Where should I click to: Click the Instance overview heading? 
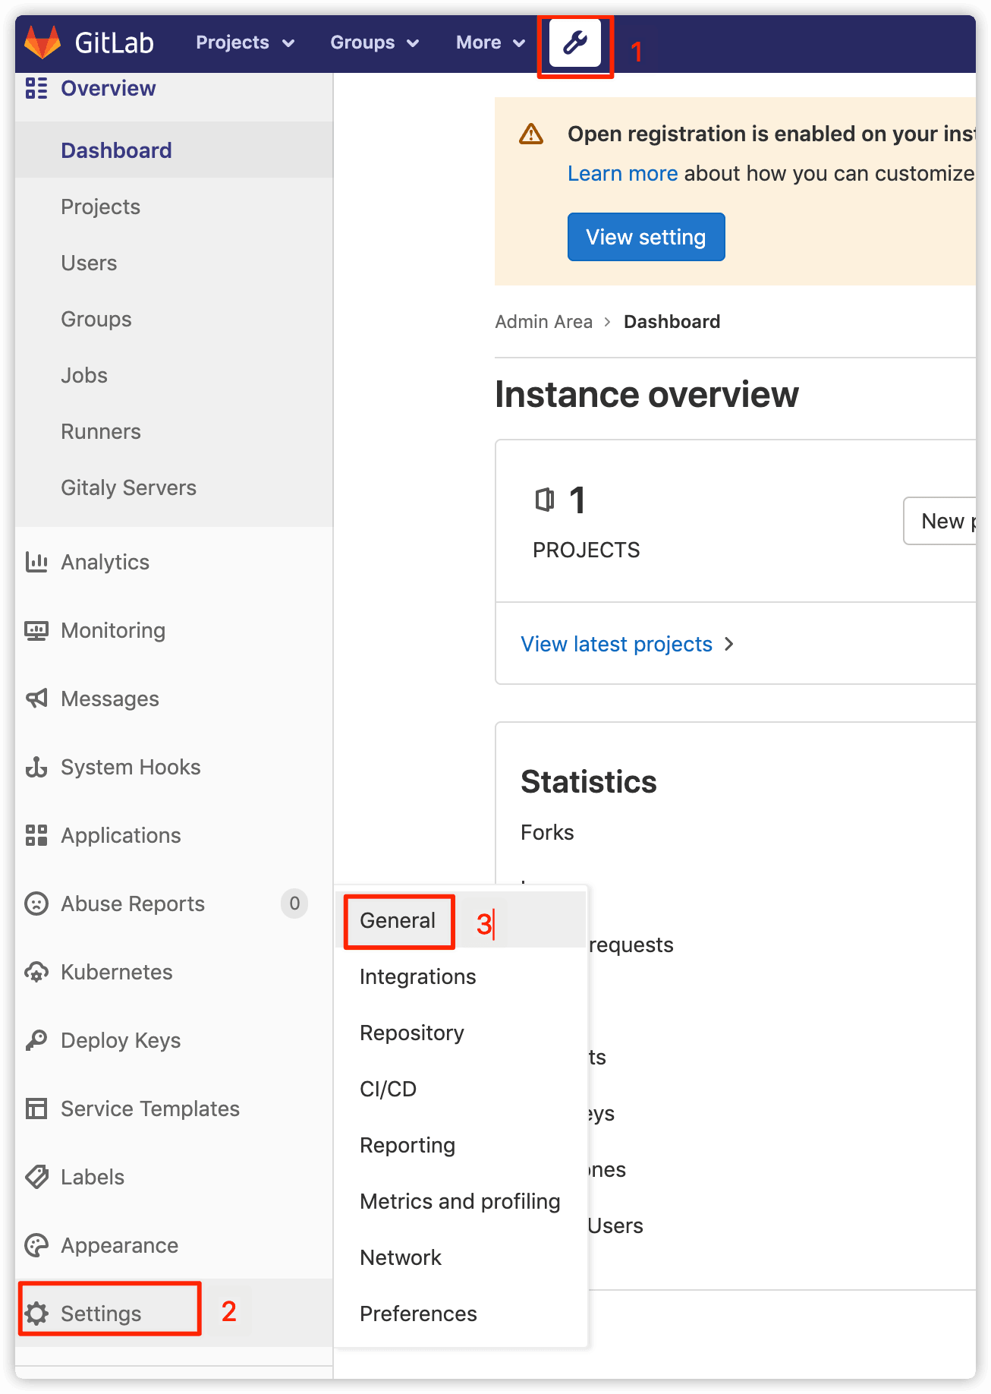[x=647, y=394]
